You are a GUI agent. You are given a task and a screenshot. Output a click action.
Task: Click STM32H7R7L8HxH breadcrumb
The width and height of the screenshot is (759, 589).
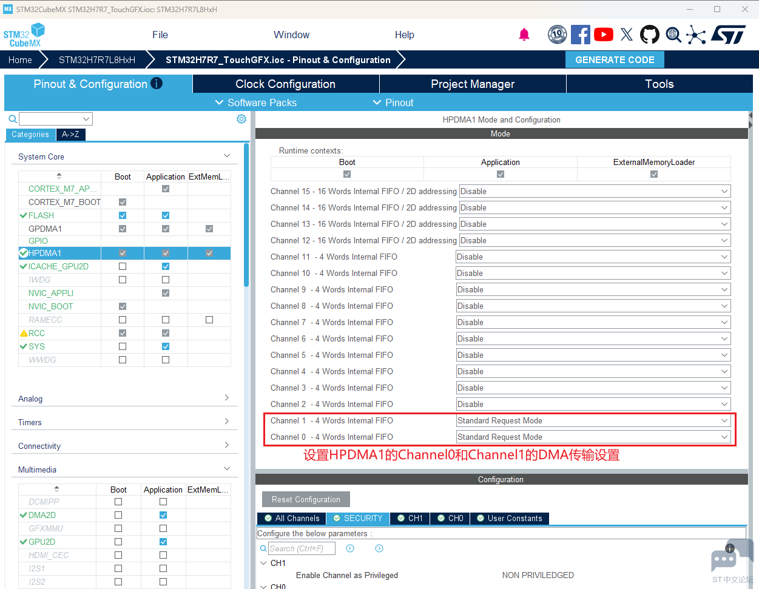[97, 59]
